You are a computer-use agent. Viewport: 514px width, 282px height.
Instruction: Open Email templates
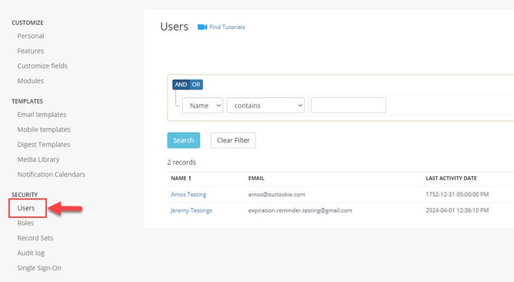click(x=42, y=115)
